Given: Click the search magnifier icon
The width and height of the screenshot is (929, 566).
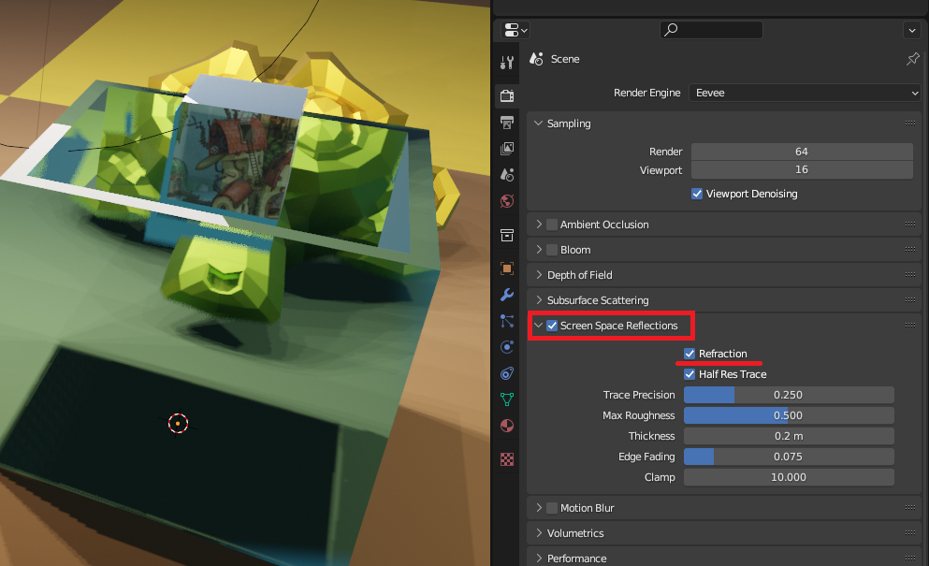Looking at the screenshot, I should coord(671,29).
